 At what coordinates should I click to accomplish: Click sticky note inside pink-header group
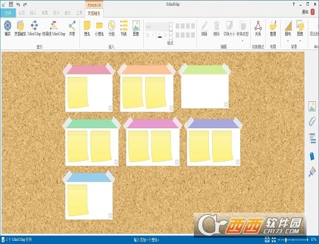point(78,93)
